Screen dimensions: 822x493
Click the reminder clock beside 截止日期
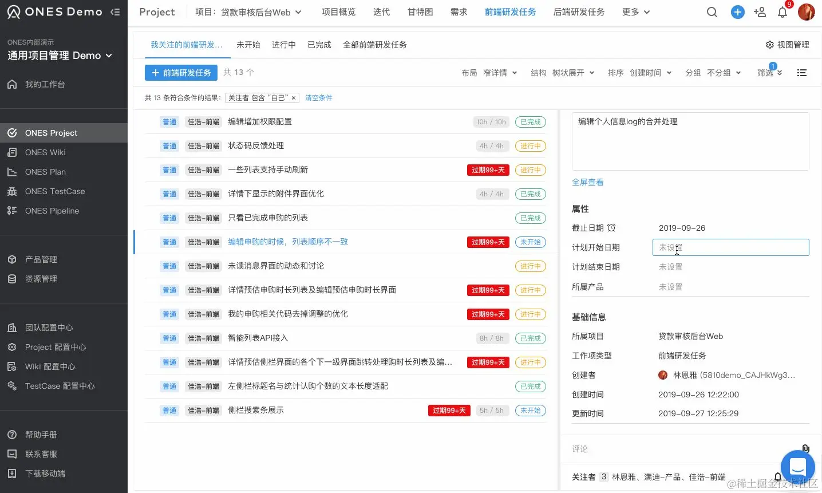(x=612, y=227)
